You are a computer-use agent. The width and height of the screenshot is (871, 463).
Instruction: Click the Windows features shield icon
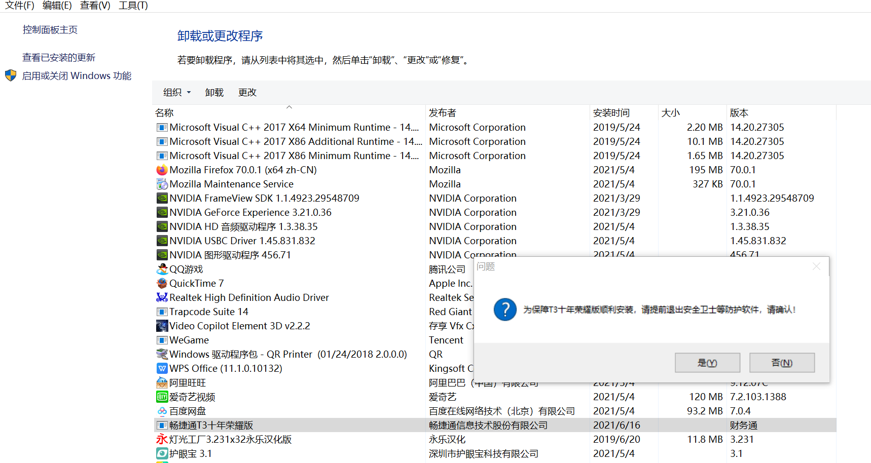pos(11,76)
